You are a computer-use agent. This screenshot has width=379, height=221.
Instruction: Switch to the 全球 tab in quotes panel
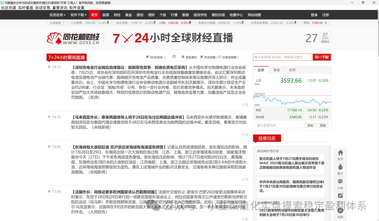point(292,70)
